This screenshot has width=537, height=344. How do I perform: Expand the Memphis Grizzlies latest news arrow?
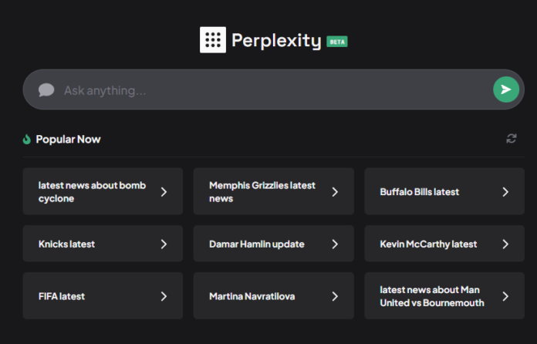[x=335, y=192]
